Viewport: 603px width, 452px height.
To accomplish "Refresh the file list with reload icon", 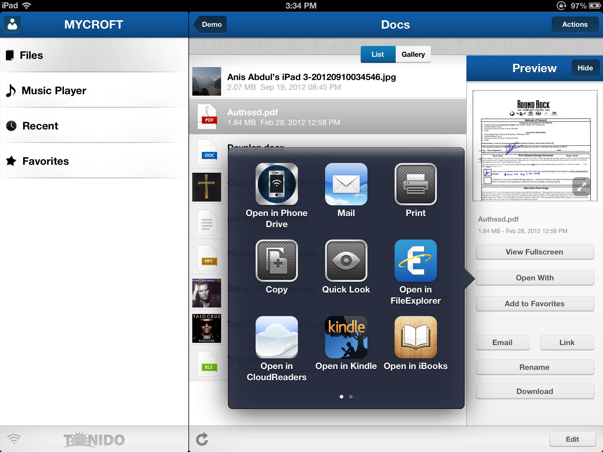I will pos(202,439).
